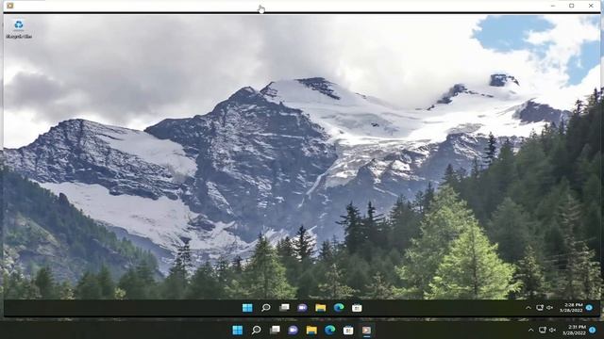
Task: Open File Explorer from the host taskbar
Action: coord(311,331)
